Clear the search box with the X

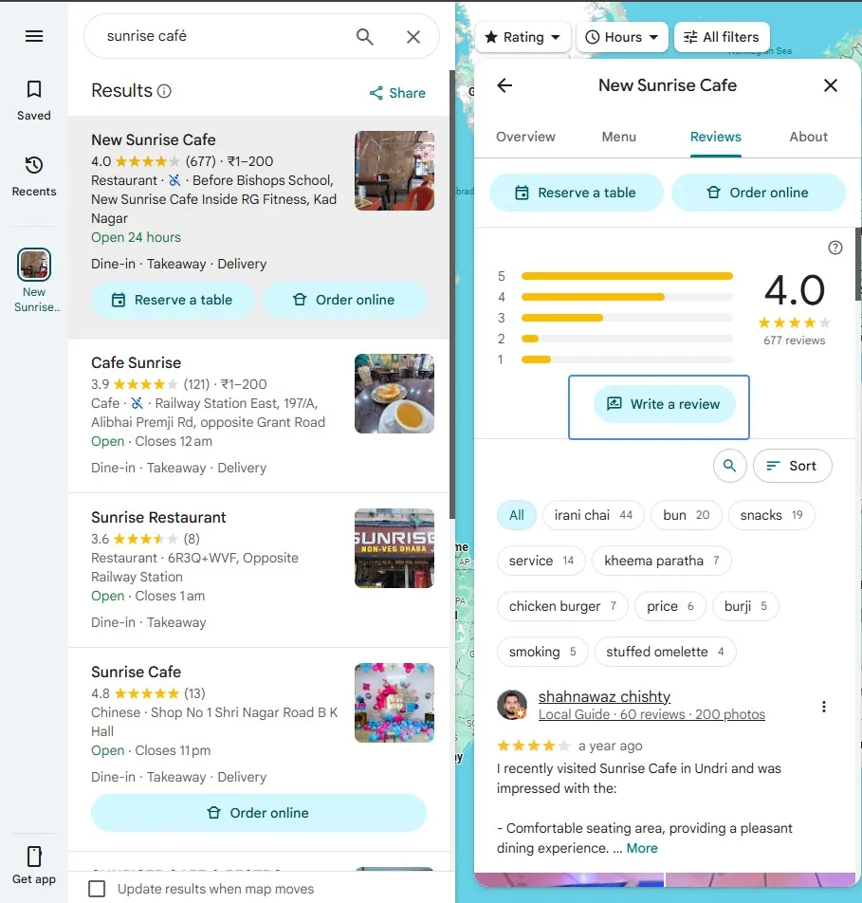(413, 35)
